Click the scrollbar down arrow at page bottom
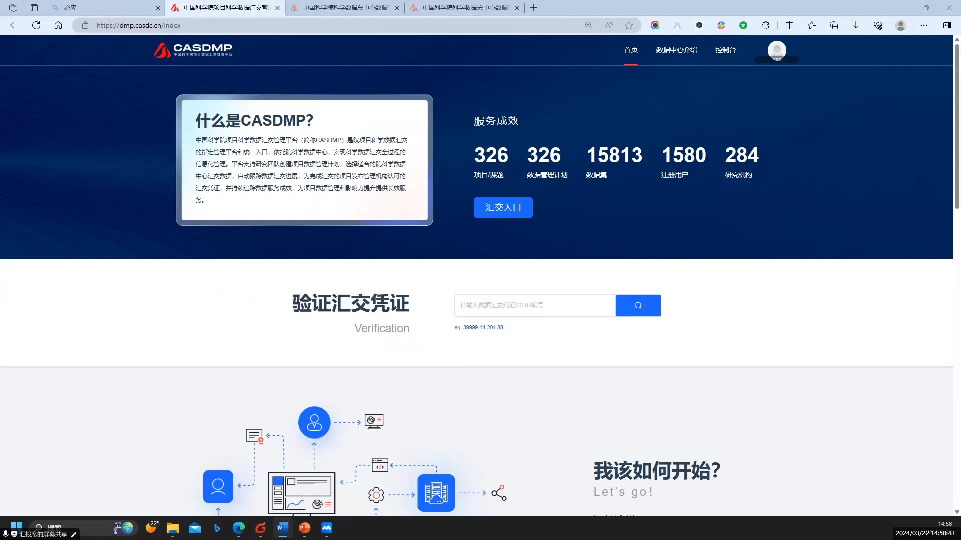This screenshot has height=540, width=961. point(957,512)
